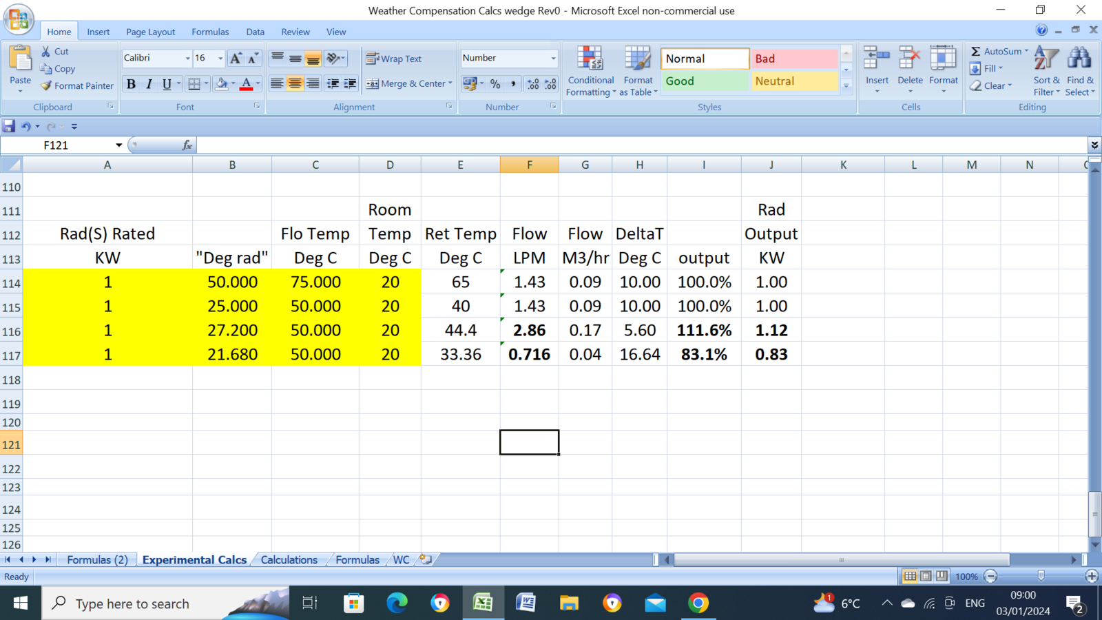This screenshot has width=1102, height=620.
Task: Expand the Name Box dropdown arrow
Action: (118, 145)
